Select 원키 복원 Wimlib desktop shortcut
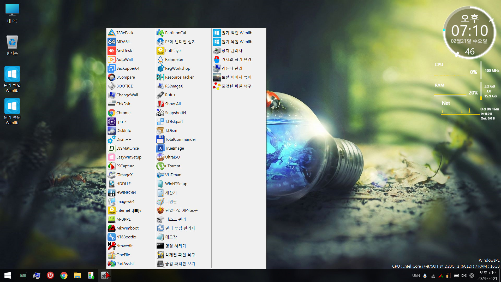501x282 pixels. [x=12, y=111]
